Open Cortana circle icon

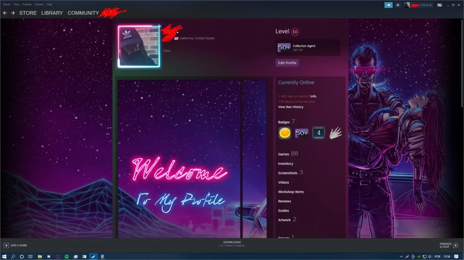(x=22, y=256)
